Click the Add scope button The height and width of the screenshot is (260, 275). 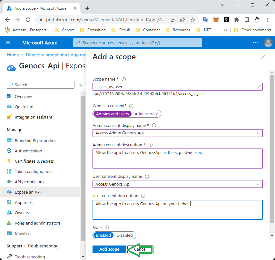(x=109, y=249)
